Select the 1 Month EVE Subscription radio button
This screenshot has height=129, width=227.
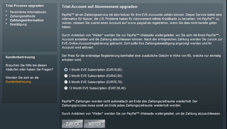coord(66,70)
